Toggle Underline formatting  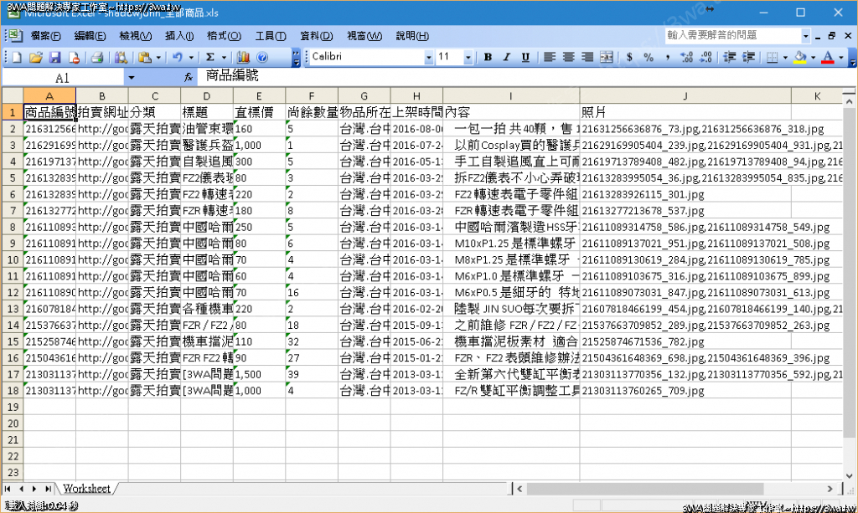point(525,58)
